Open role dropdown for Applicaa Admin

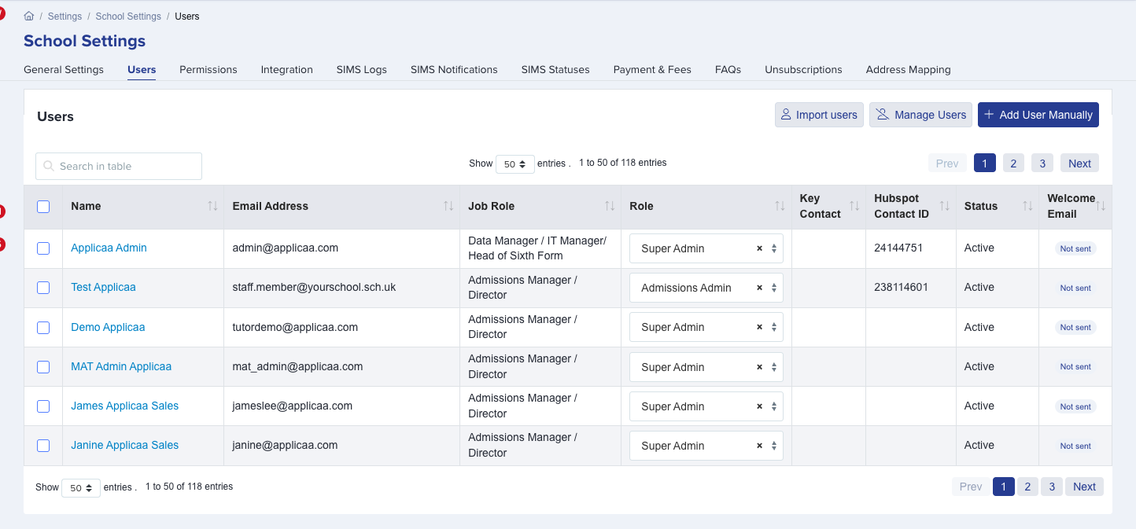[x=706, y=248]
